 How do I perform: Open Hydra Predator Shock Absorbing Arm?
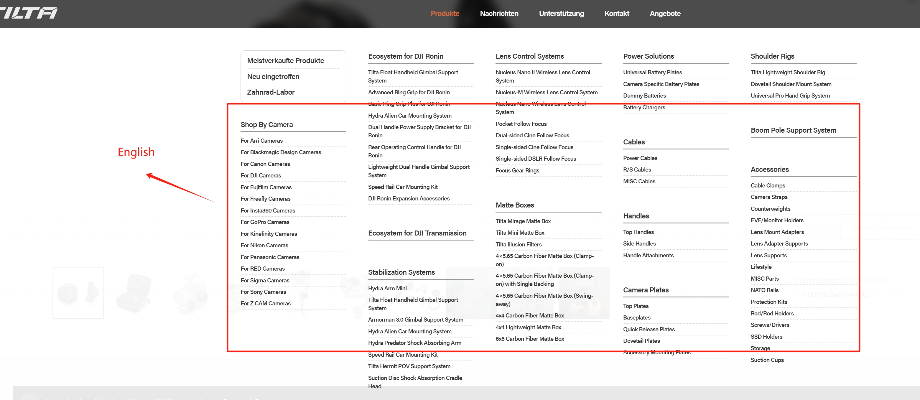pyautogui.click(x=414, y=343)
